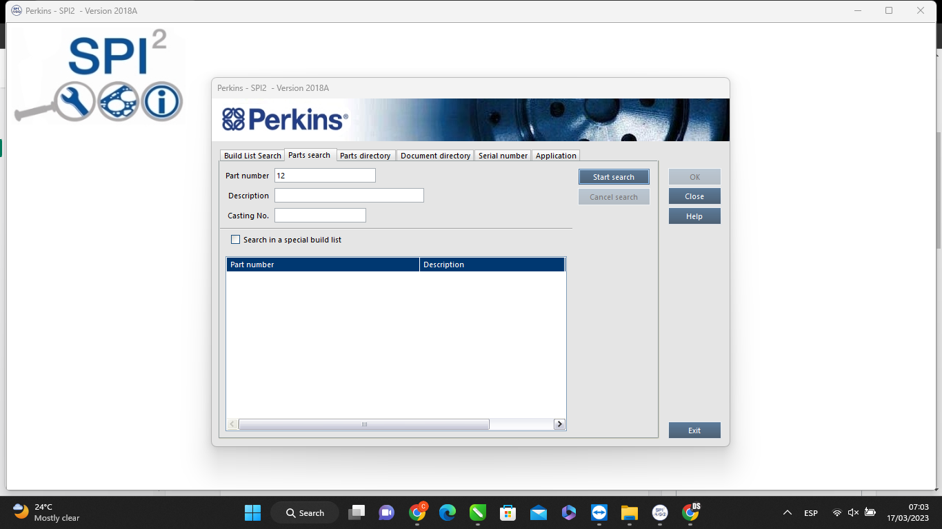Open the SPI2 icon on the taskbar
The height and width of the screenshot is (529, 942).
click(x=659, y=512)
